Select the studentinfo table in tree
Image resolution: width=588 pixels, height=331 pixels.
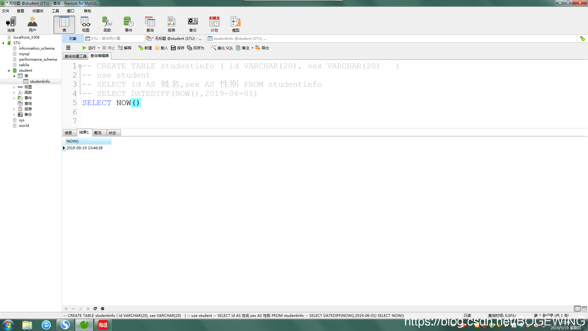[x=40, y=81]
